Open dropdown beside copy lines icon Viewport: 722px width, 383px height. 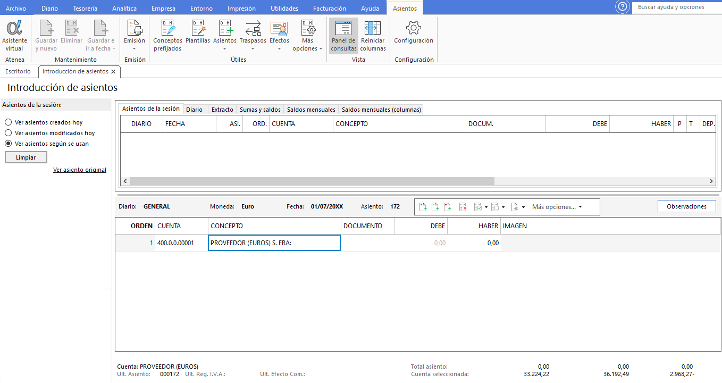pyautogui.click(x=503, y=207)
